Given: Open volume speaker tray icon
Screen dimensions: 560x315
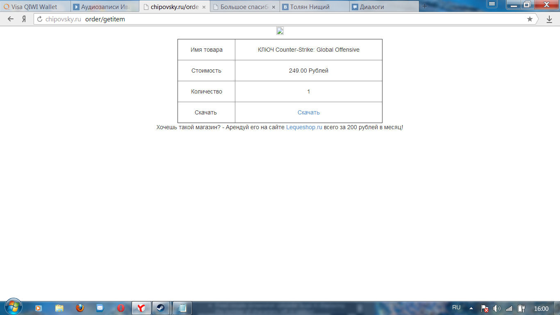Looking at the screenshot, I should [496, 308].
